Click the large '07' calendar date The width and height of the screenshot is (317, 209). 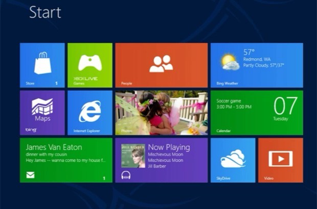pyautogui.click(x=285, y=106)
